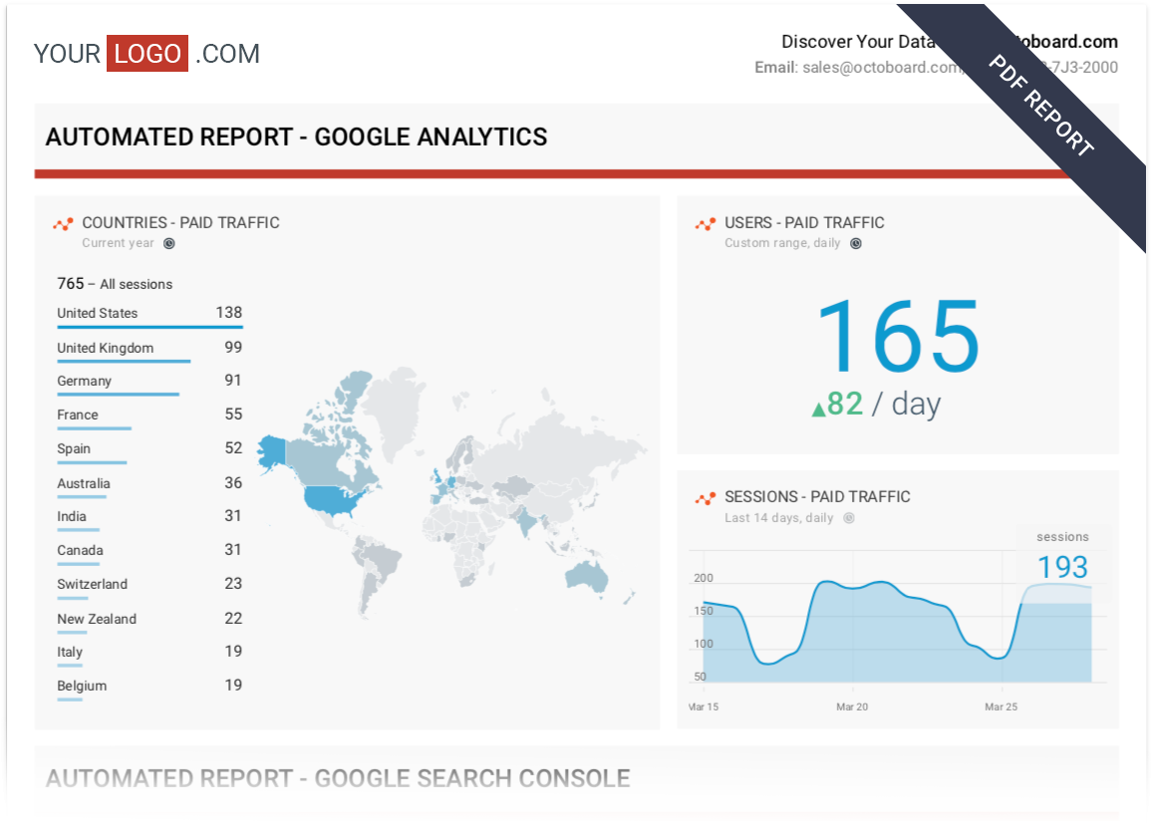Select the Switzerland row label
This screenshot has width=1153, height=837.
pyautogui.click(x=92, y=584)
